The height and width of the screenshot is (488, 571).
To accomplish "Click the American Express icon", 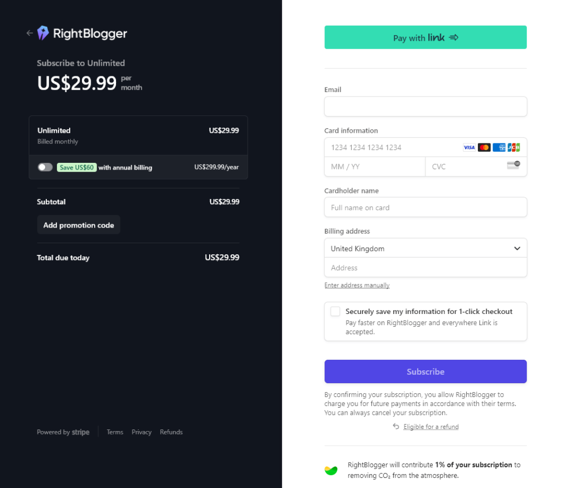I will [499, 147].
